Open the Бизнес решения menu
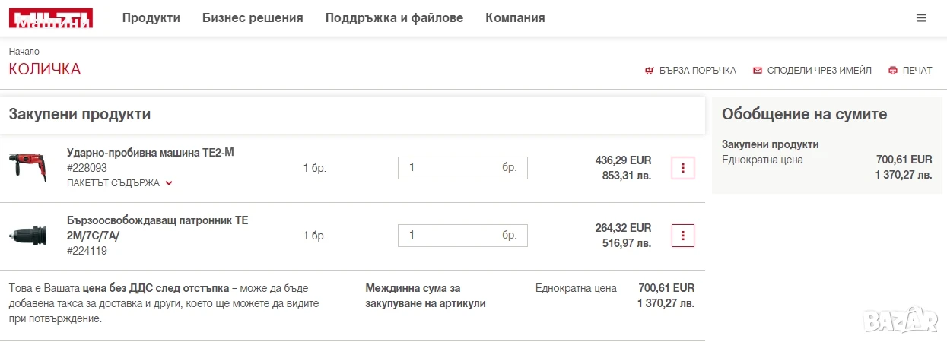The image size is (947, 342). (253, 17)
